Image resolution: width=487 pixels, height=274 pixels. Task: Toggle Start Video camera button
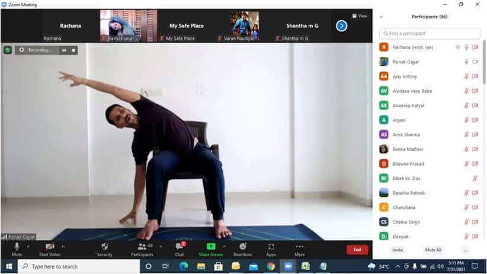tap(50, 249)
